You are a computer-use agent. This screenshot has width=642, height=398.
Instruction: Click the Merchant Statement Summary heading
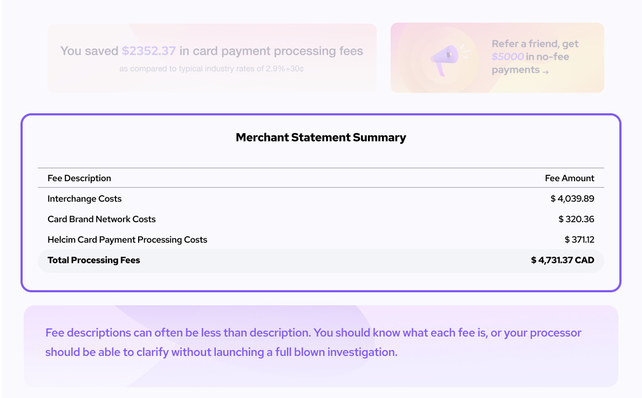(x=321, y=137)
